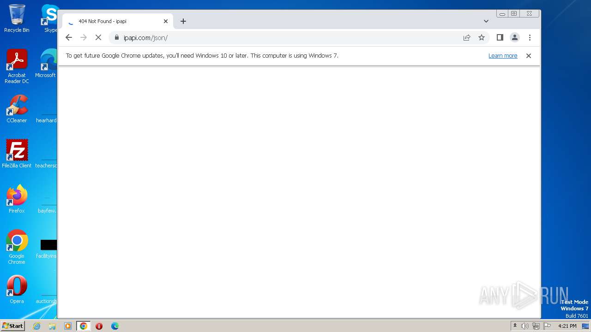Open network status in the system tray
591x332 pixels.
tap(536, 326)
